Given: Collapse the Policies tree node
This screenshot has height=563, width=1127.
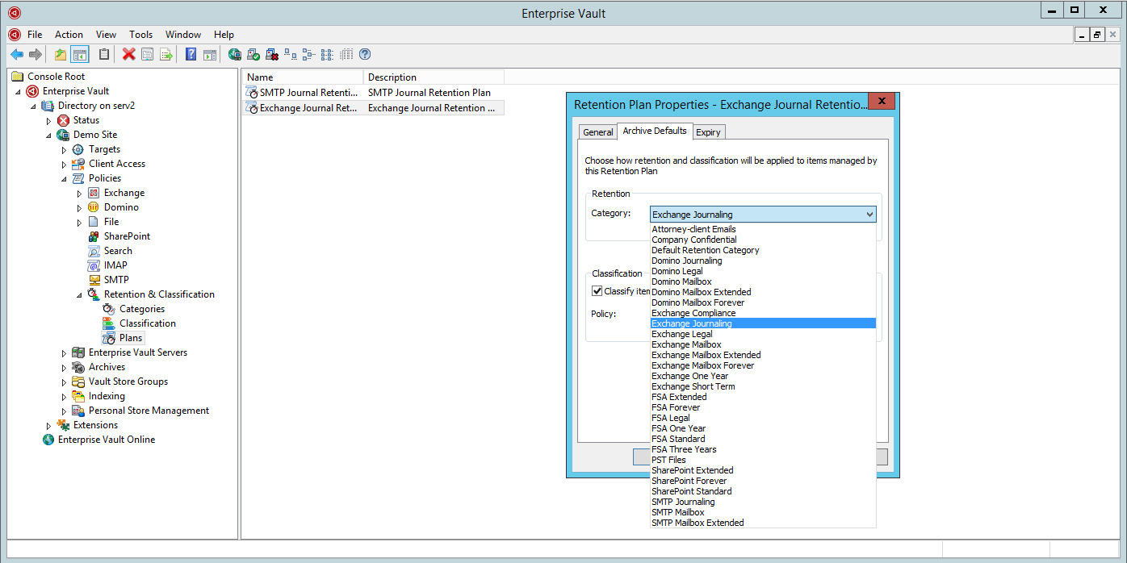Looking at the screenshot, I should point(64,178).
